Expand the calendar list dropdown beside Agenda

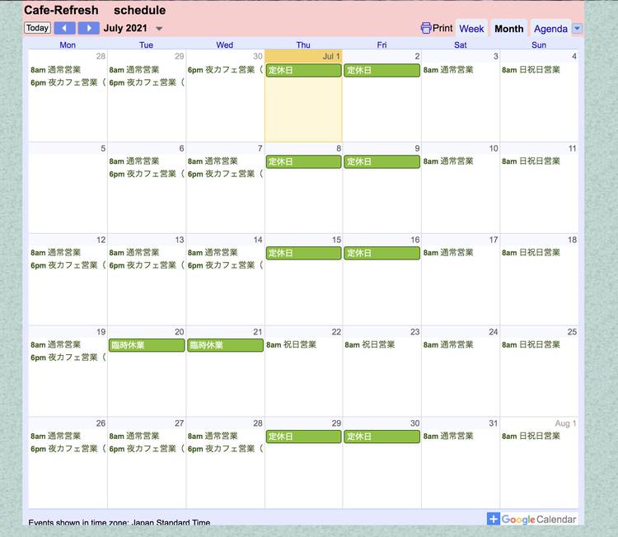click(x=577, y=28)
